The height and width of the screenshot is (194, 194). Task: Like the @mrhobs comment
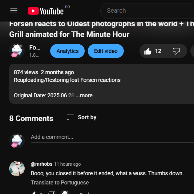33,192
